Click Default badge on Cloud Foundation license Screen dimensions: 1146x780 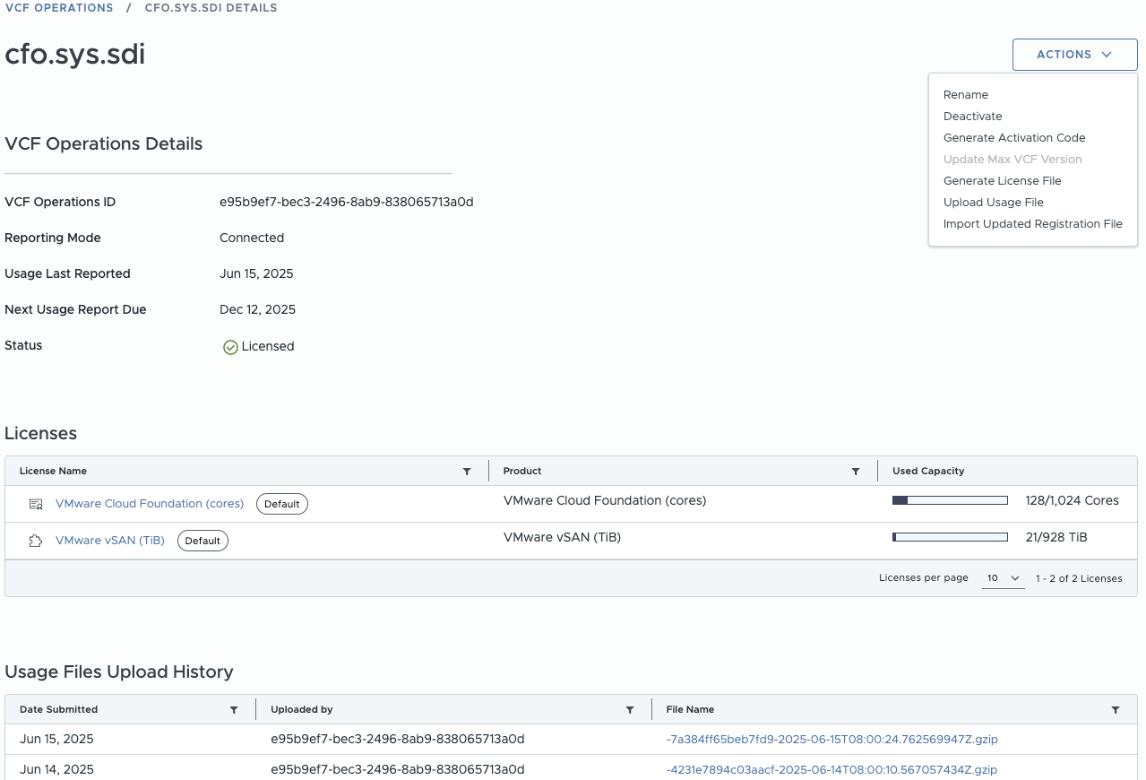282,504
